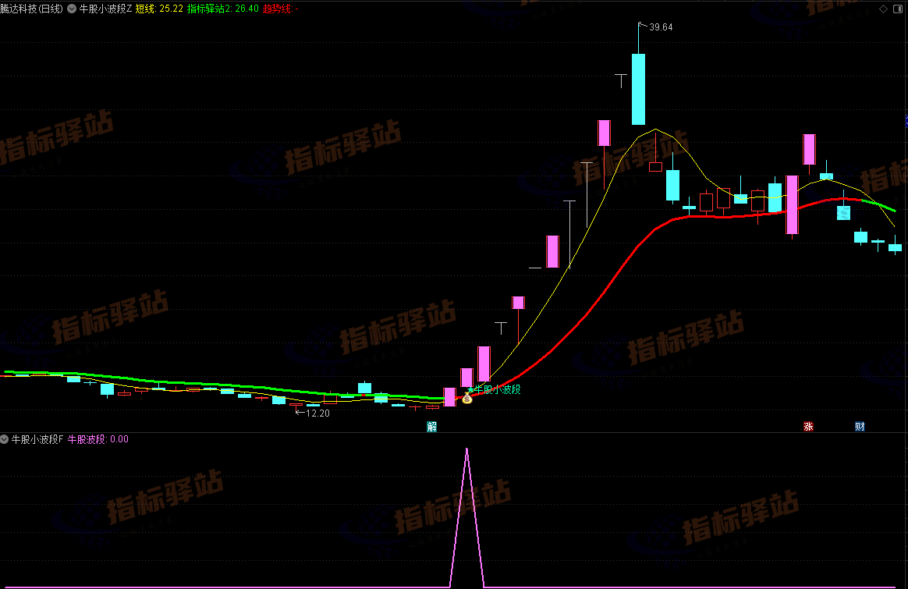The height and width of the screenshot is (589, 908).
Task: Toggle the side panel icon at top right
Action: tap(897, 9)
